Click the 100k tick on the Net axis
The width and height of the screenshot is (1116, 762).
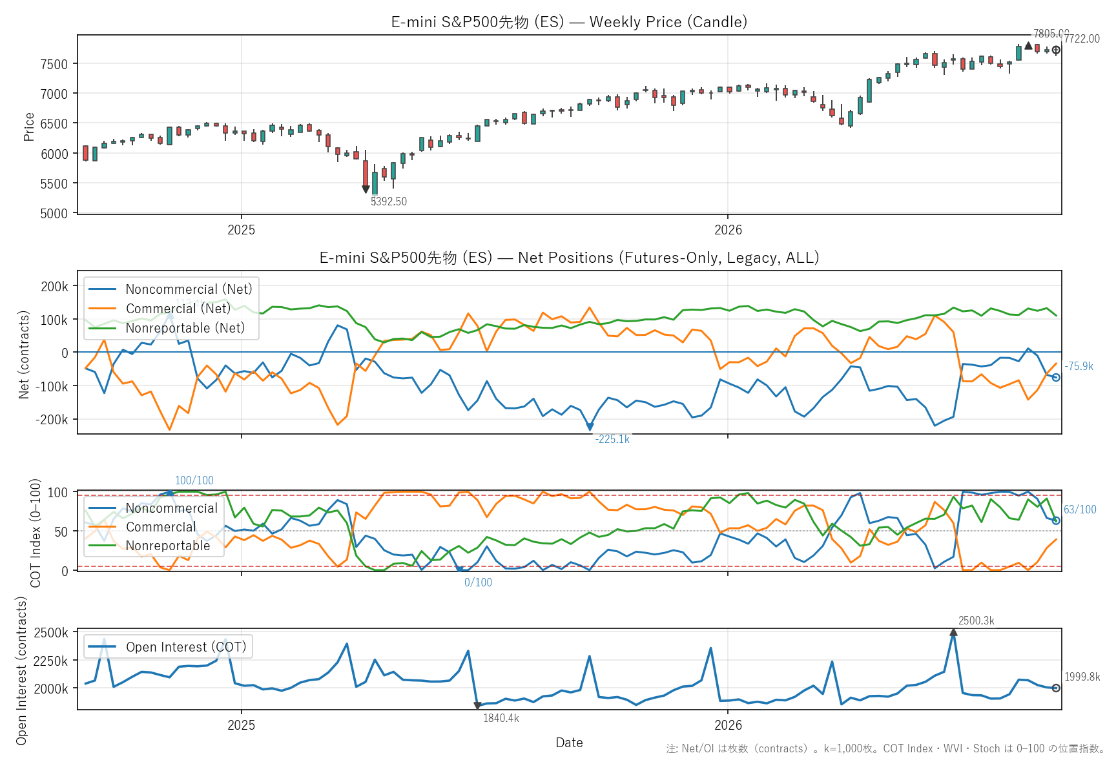[x=54, y=320]
